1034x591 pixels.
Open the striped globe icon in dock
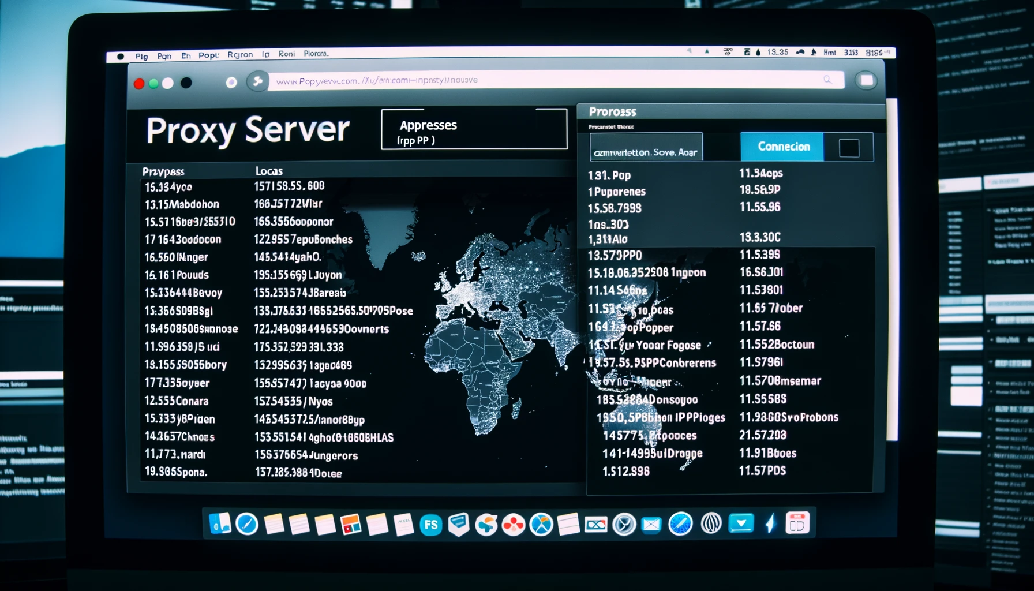pyautogui.click(x=711, y=523)
